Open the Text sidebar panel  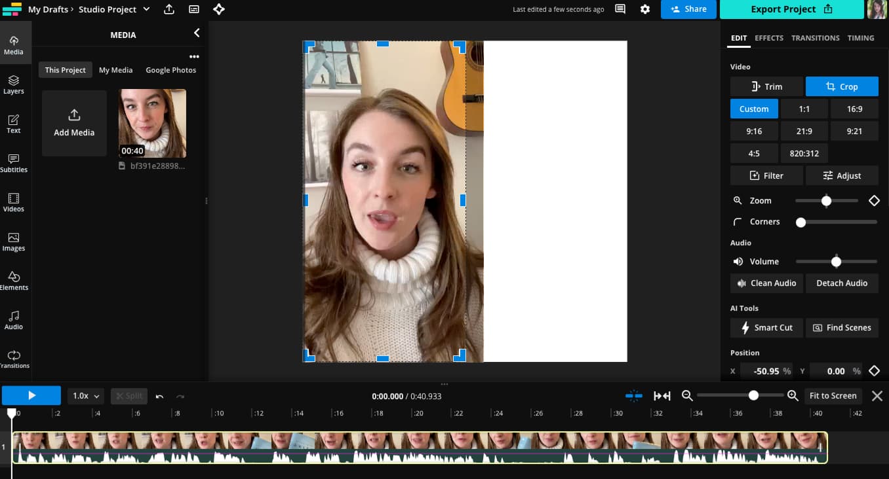point(14,124)
